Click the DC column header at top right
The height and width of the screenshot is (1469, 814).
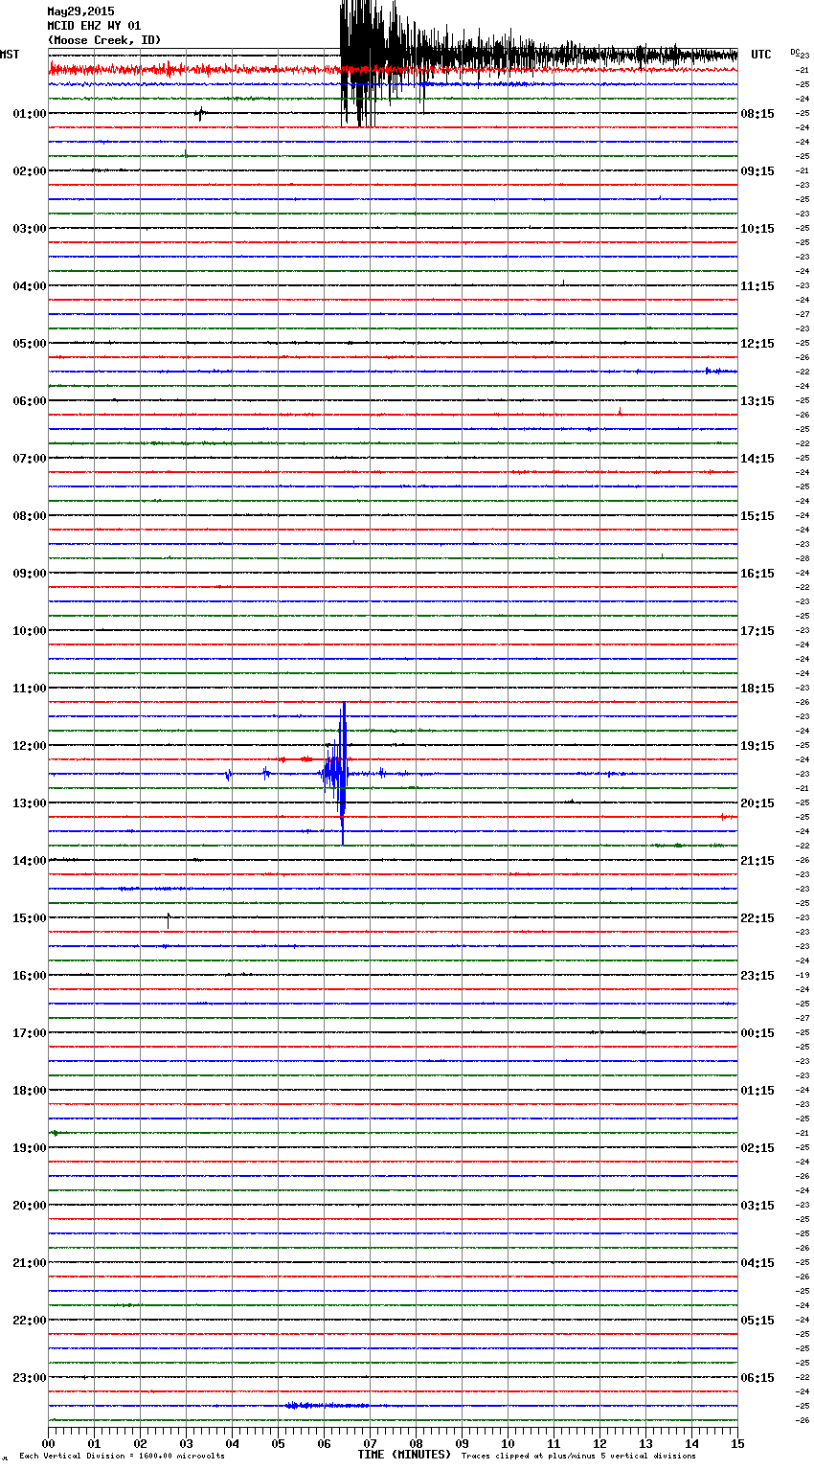[795, 52]
